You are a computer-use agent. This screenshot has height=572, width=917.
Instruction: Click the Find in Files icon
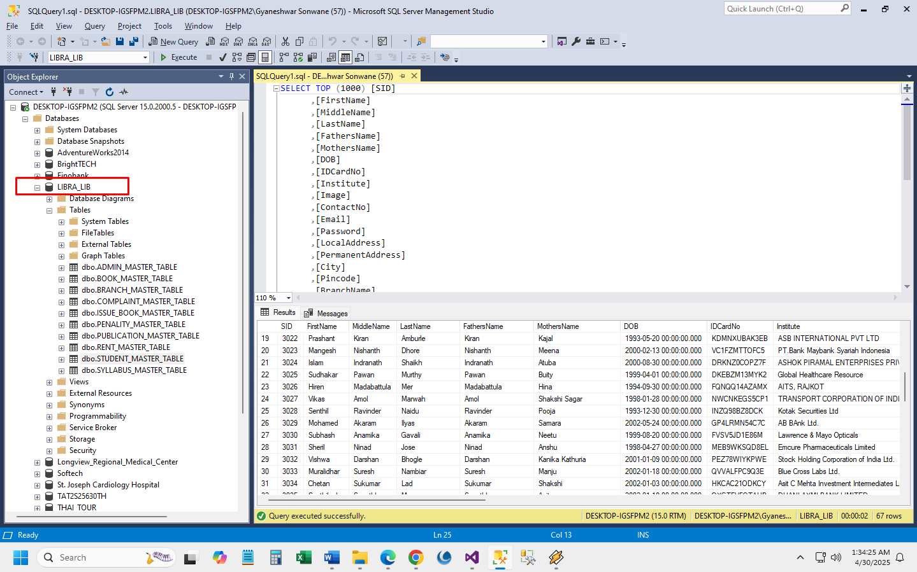coord(421,41)
